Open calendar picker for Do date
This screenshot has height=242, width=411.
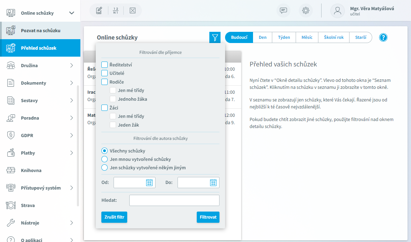213,183
